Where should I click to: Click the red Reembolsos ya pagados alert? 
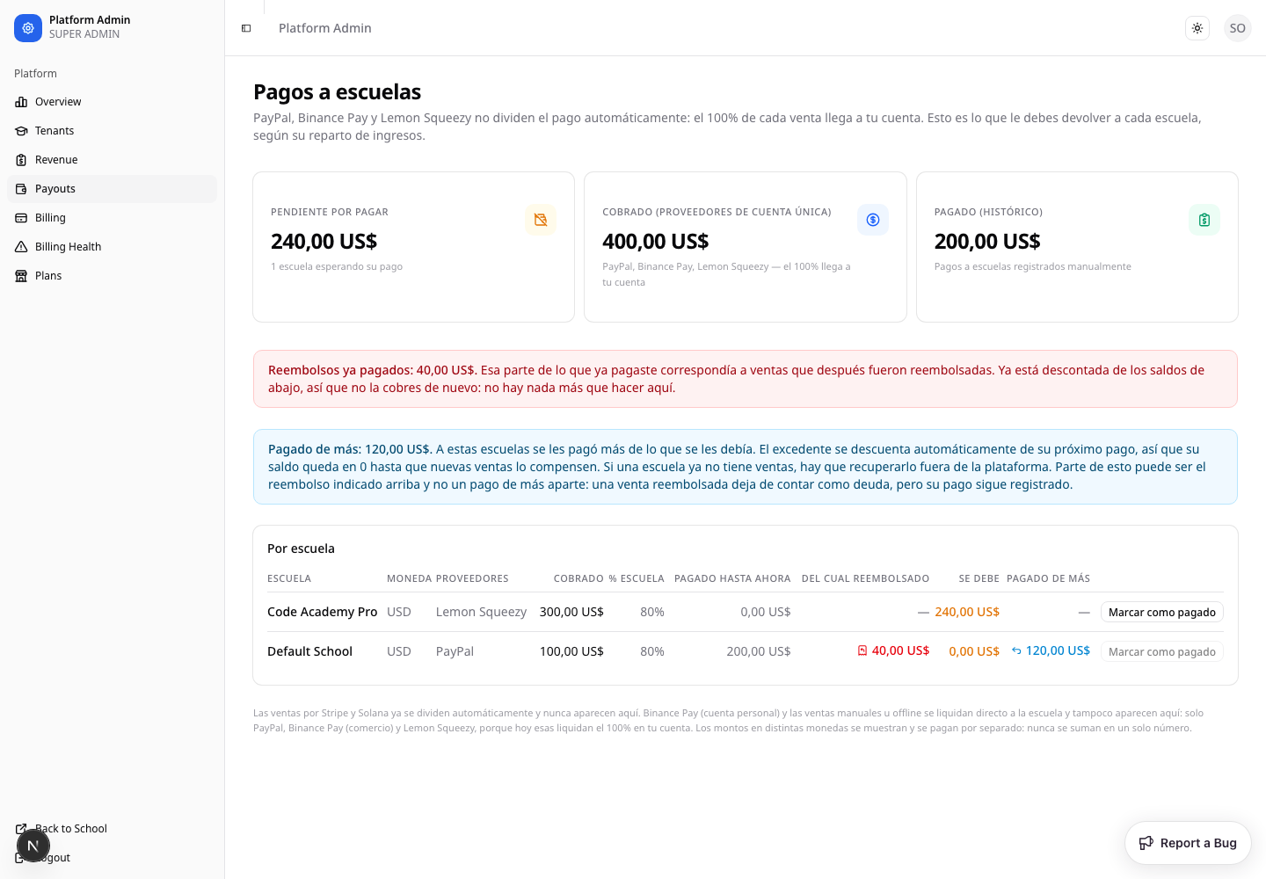(746, 379)
